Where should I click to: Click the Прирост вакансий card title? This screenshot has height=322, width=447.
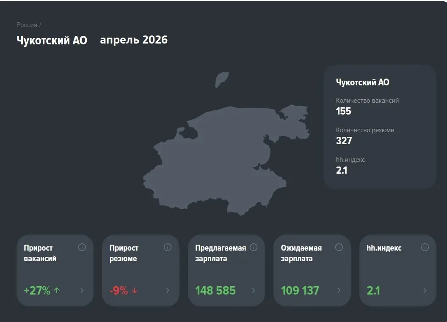40,253
